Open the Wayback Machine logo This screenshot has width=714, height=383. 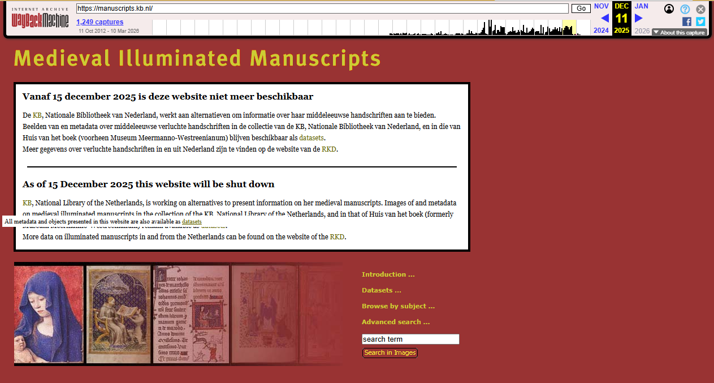pyautogui.click(x=40, y=18)
